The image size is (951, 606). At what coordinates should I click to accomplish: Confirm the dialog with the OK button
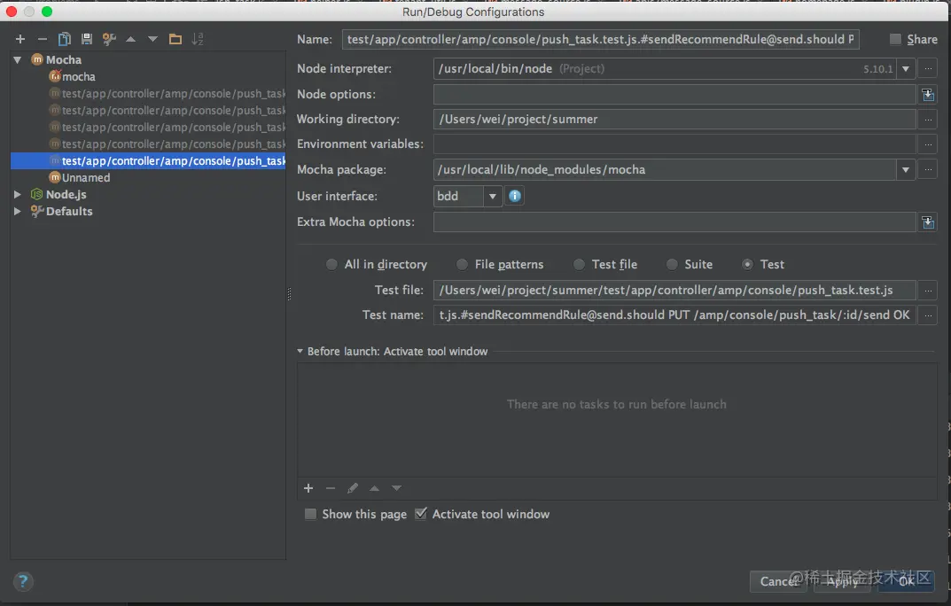[x=906, y=582]
